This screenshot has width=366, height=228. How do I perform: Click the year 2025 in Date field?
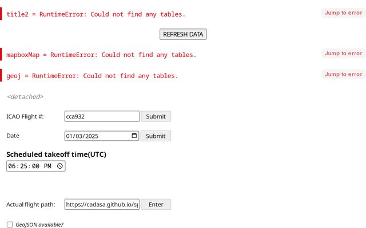tap(91, 136)
